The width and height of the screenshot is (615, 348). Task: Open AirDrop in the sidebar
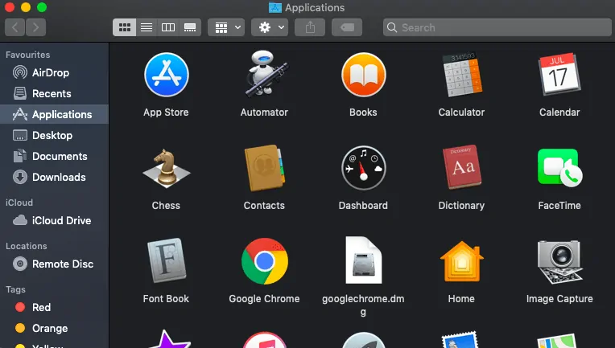tap(54, 72)
